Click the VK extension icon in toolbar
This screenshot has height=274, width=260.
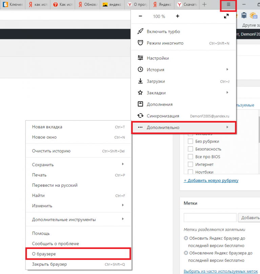244,15
